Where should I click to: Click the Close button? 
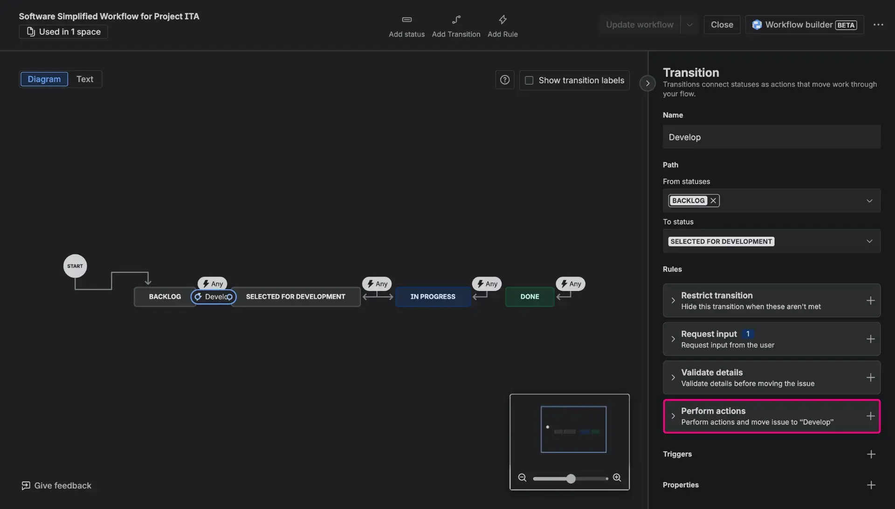[x=722, y=24]
